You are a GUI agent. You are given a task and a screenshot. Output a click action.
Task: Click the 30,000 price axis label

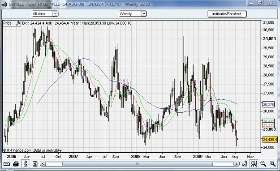pos(269,39)
